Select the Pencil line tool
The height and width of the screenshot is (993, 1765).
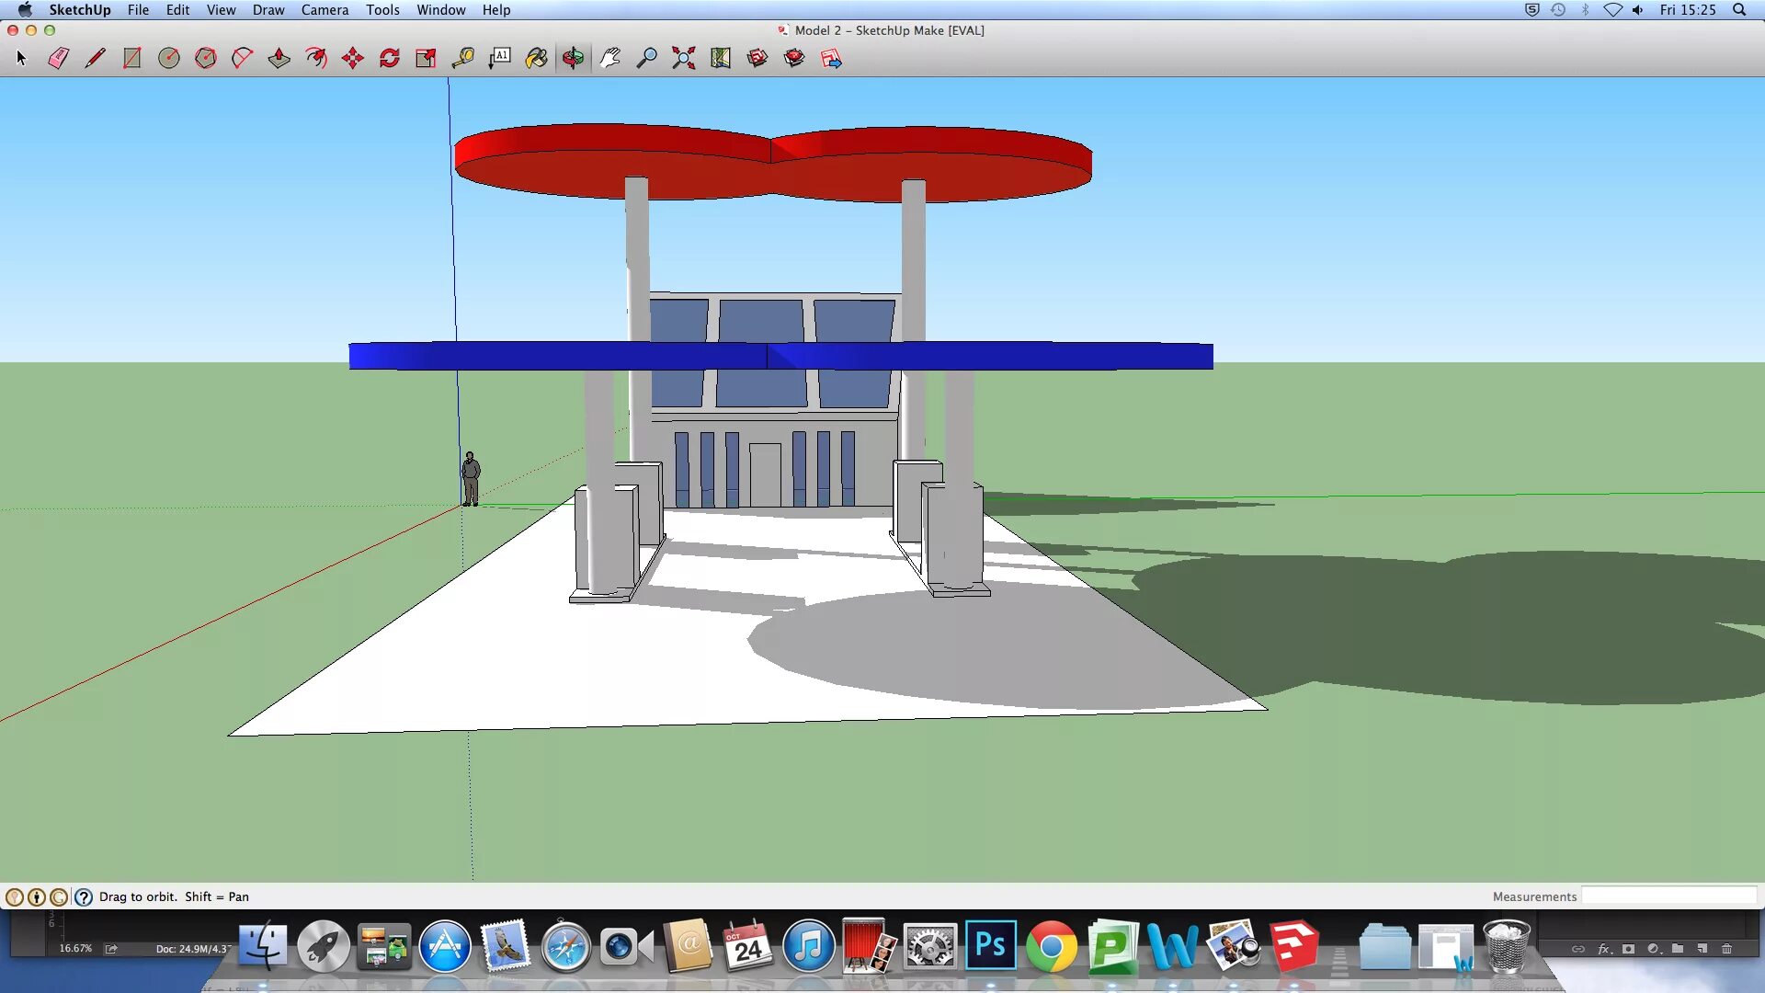[x=95, y=58]
